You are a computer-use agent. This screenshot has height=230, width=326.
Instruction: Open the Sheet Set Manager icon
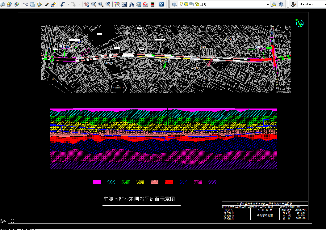[x=138, y=4]
